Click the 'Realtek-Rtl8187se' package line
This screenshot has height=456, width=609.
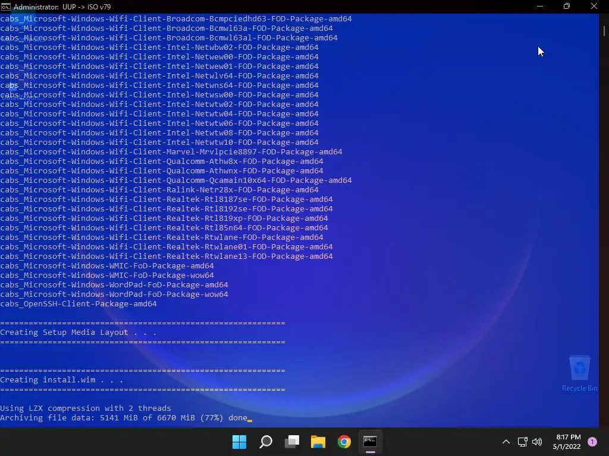click(167, 199)
